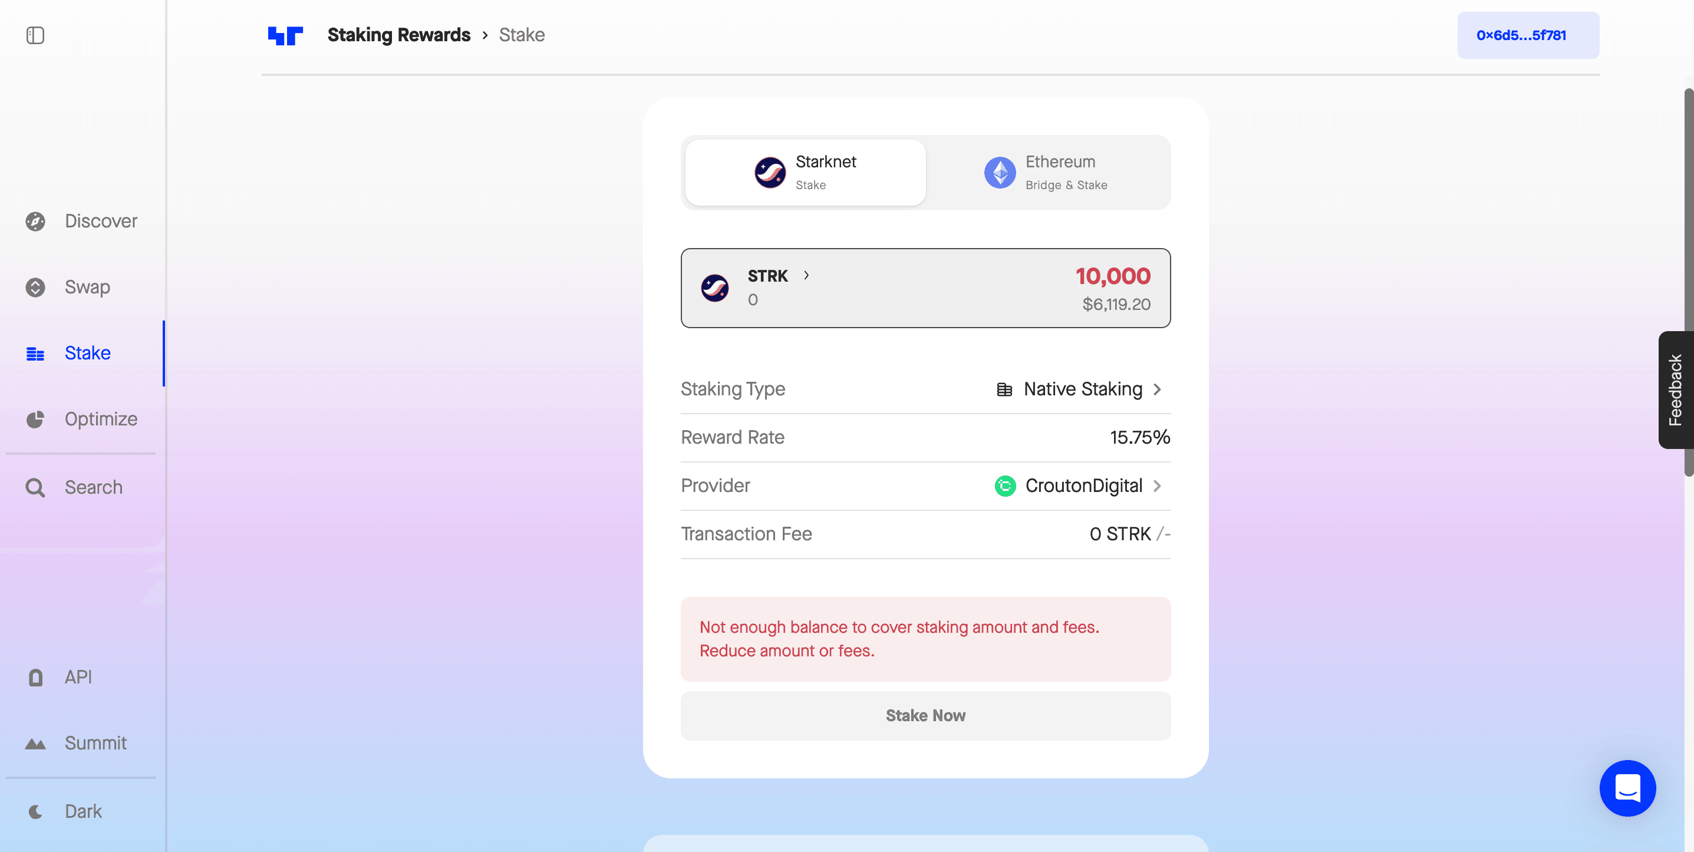Click the CroutonDigital provider icon

pyautogui.click(x=1003, y=486)
